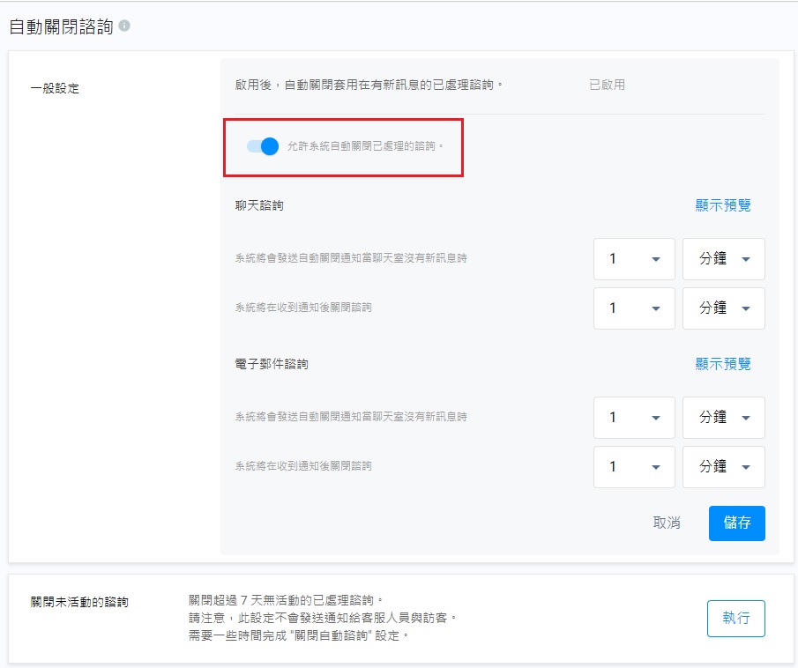Open the last 分鐘 dropdown in 電子郵件諮詢 section
The width and height of the screenshot is (798, 668).
pos(723,467)
